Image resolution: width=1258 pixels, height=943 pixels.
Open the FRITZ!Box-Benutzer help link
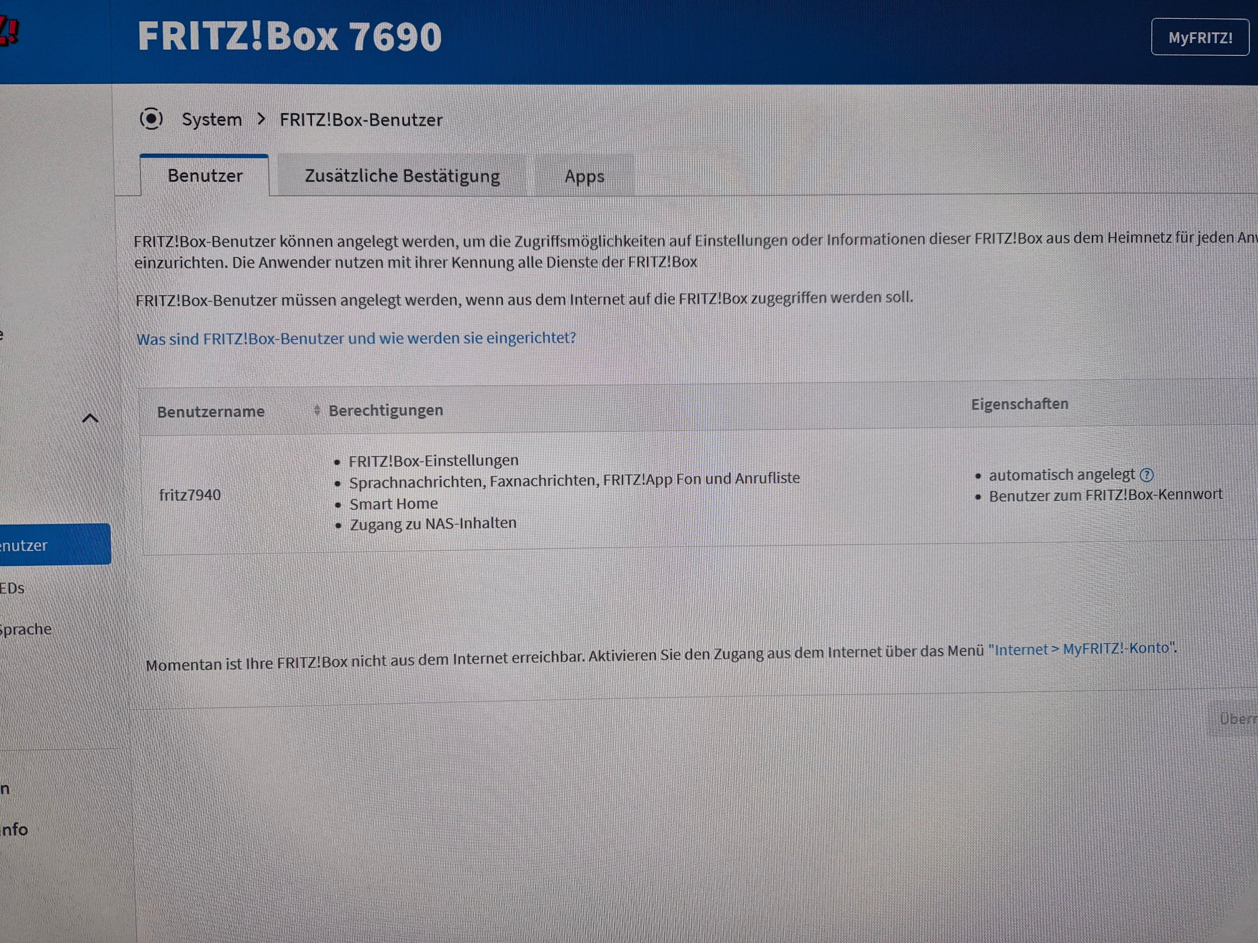coord(356,339)
